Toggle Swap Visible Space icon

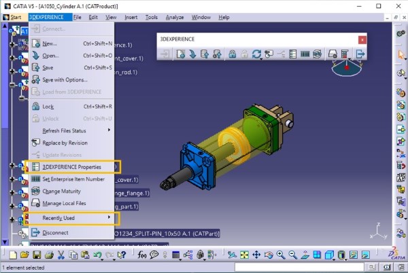366,255
